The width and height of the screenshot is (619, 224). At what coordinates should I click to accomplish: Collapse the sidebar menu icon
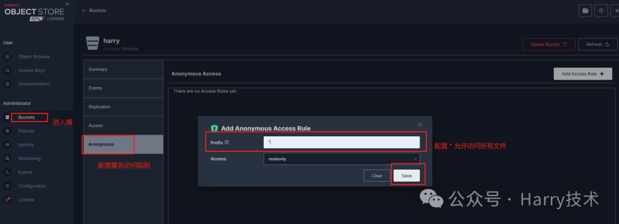click(68, 3)
